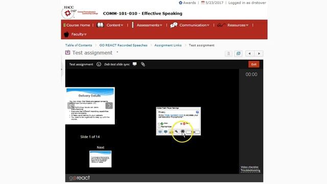The width and height of the screenshot is (327, 184).
Task: Click the assignment info icon
Action: (99, 64)
